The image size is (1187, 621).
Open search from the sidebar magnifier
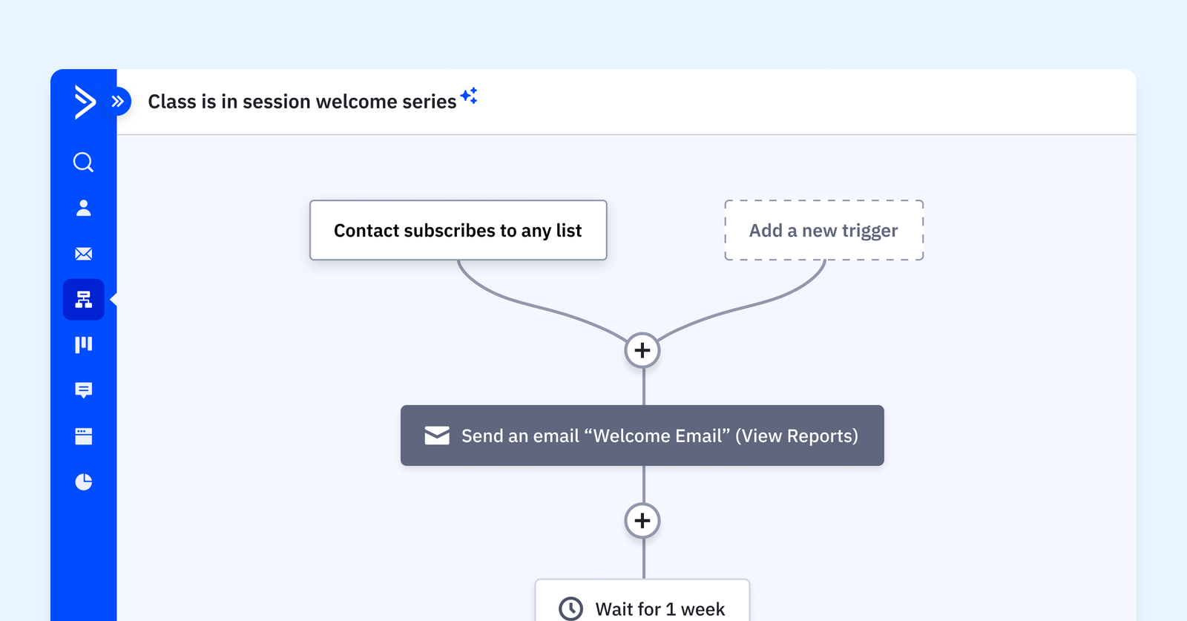[x=83, y=162]
